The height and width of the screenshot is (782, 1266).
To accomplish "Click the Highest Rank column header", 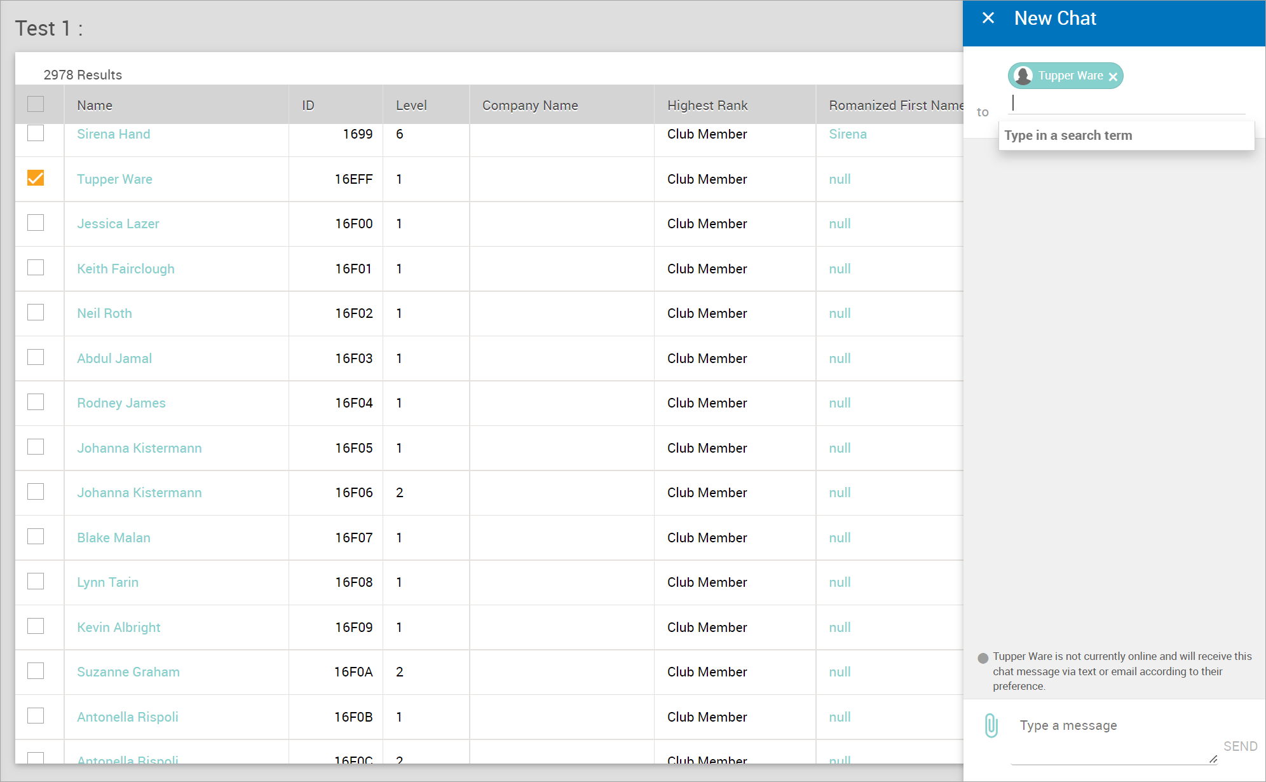I will 707,106.
